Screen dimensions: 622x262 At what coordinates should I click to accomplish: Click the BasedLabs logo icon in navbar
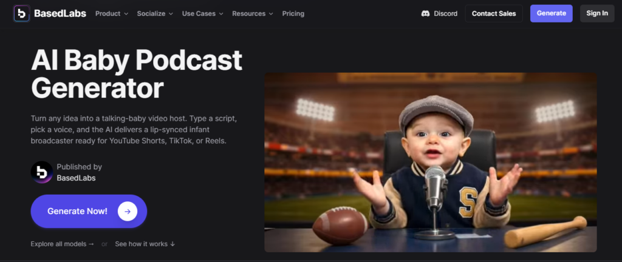[22, 13]
